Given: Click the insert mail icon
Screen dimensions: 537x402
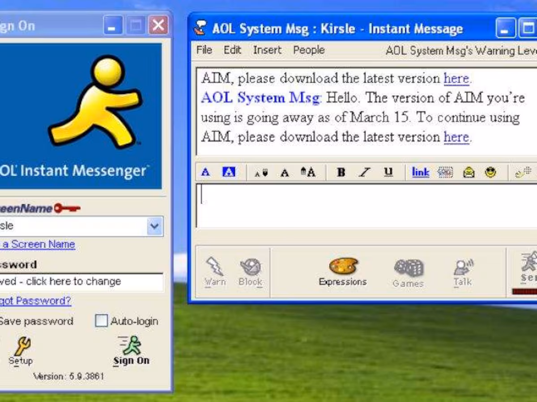Looking at the screenshot, I should 468,172.
